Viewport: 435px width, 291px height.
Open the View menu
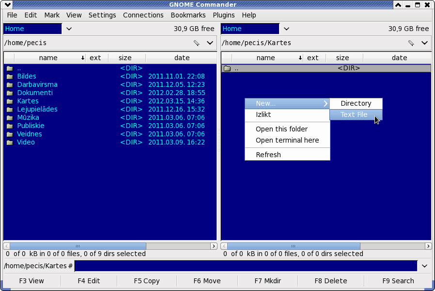click(x=74, y=15)
